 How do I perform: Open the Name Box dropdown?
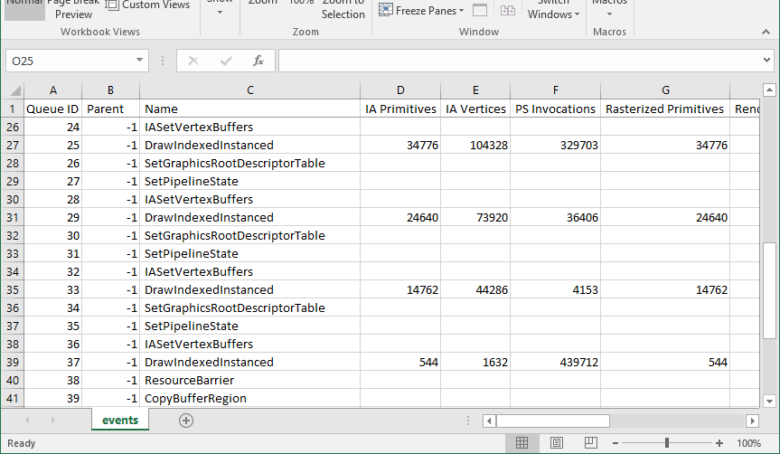point(140,61)
